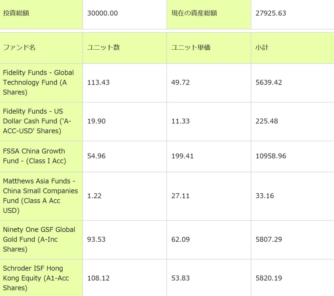Click the ユニット数 column header

pos(103,47)
